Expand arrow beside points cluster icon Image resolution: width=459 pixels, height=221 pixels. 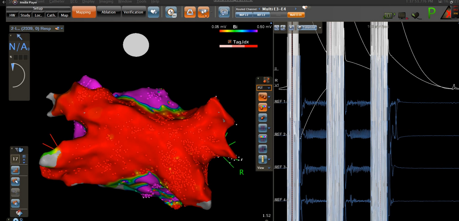click(x=269, y=97)
